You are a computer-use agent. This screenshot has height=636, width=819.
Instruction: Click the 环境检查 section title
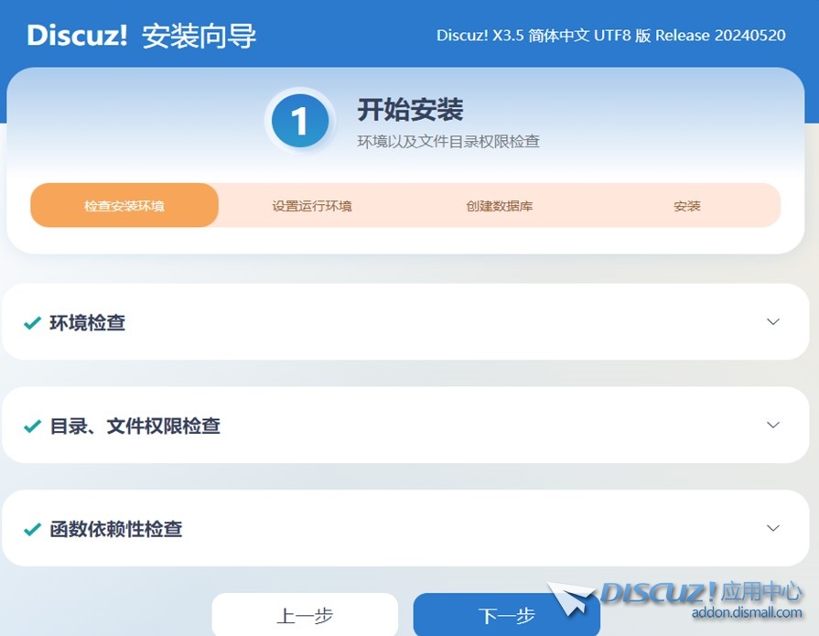[88, 323]
